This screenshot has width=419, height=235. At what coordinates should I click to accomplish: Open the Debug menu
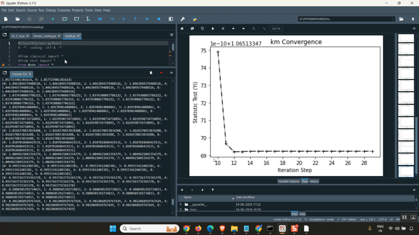[x=51, y=10]
